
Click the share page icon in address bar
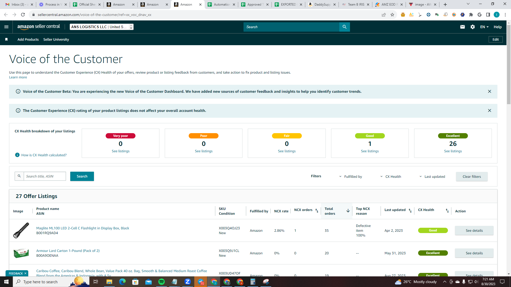(x=384, y=15)
